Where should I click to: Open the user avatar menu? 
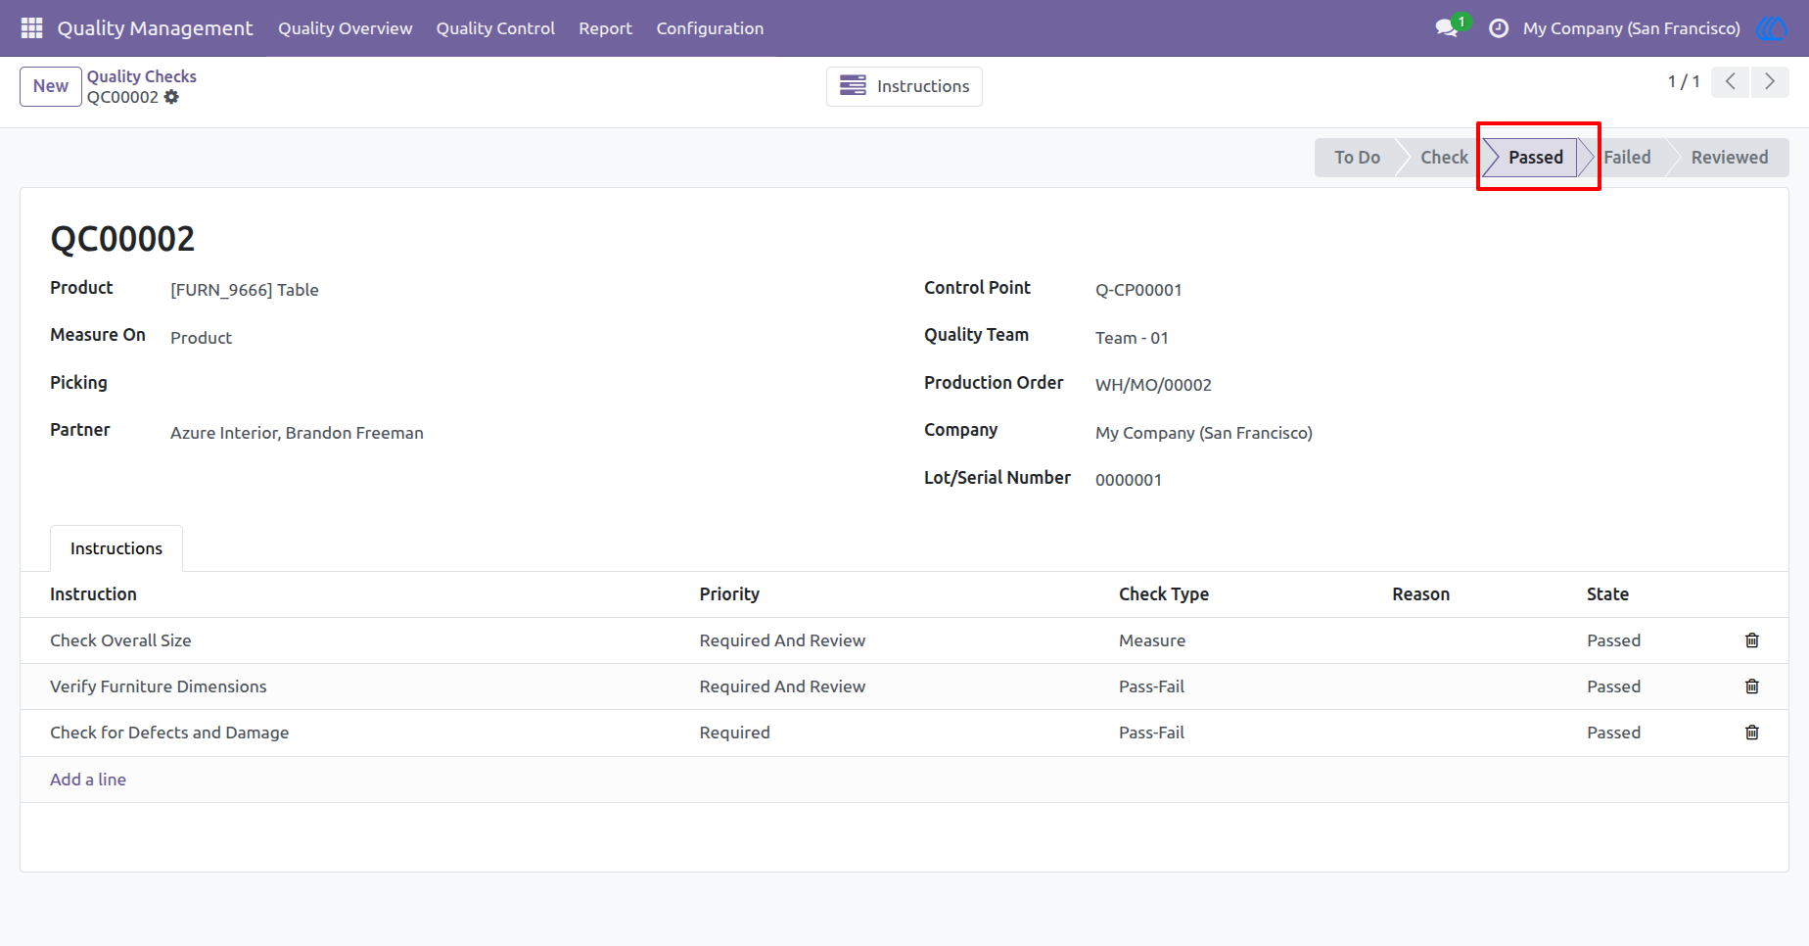click(1773, 28)
